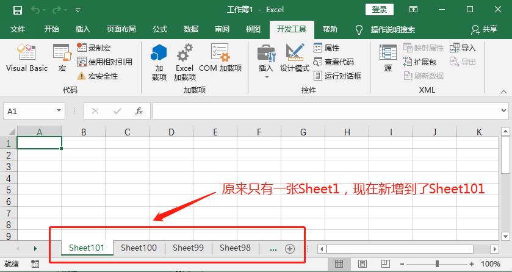
Task: Switch to the 视图 tab
Action: [x=253, y=29]
